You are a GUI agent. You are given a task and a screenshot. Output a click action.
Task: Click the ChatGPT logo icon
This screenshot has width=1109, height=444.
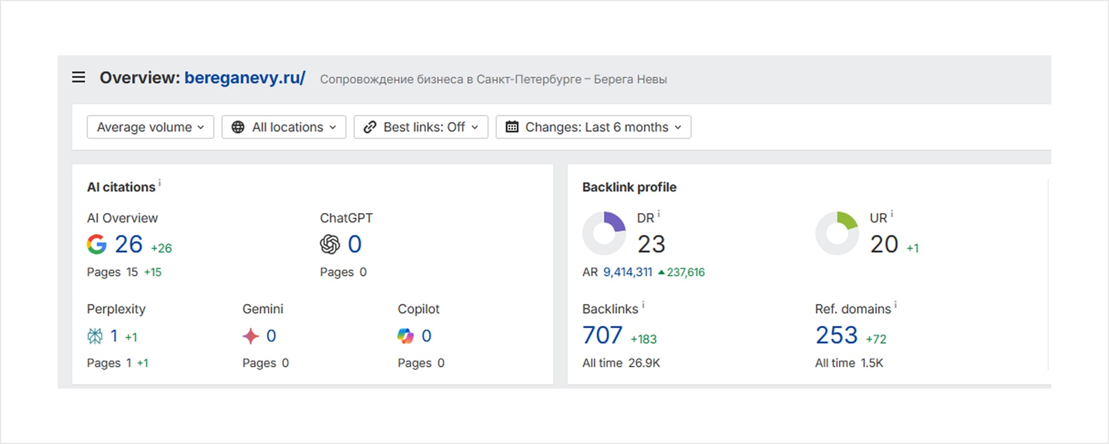point(330,244)
